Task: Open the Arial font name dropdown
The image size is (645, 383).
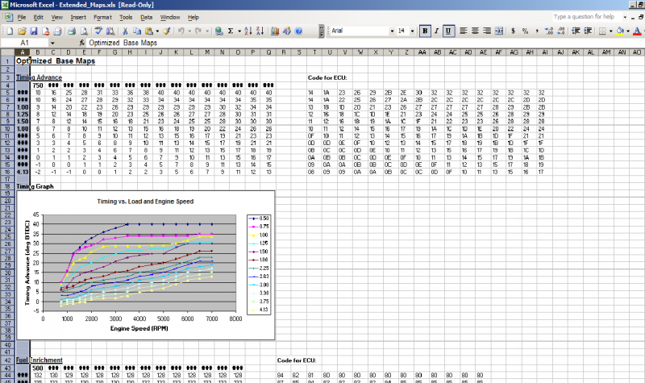Action: 392,31
